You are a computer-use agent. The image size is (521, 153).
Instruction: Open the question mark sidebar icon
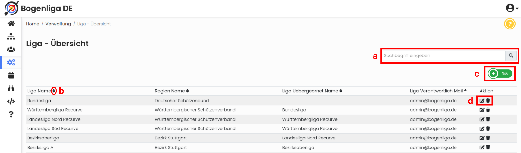[x=11, y=114]
